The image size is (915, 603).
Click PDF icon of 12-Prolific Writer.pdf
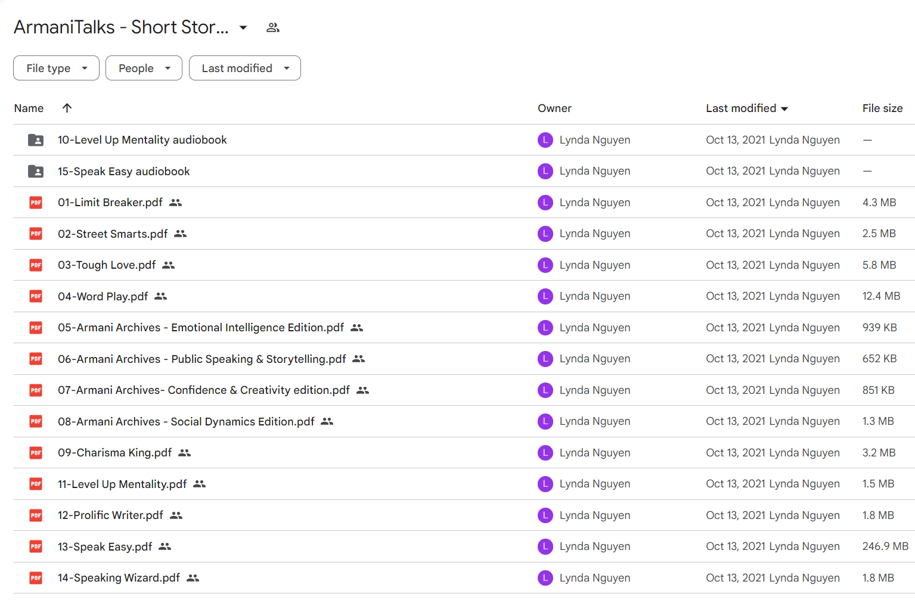coord(36,515)
